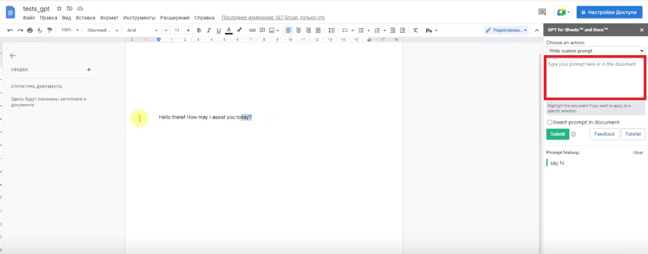
Task: Open the text color picker (underlined A)
Action: [x=229, y=30]
